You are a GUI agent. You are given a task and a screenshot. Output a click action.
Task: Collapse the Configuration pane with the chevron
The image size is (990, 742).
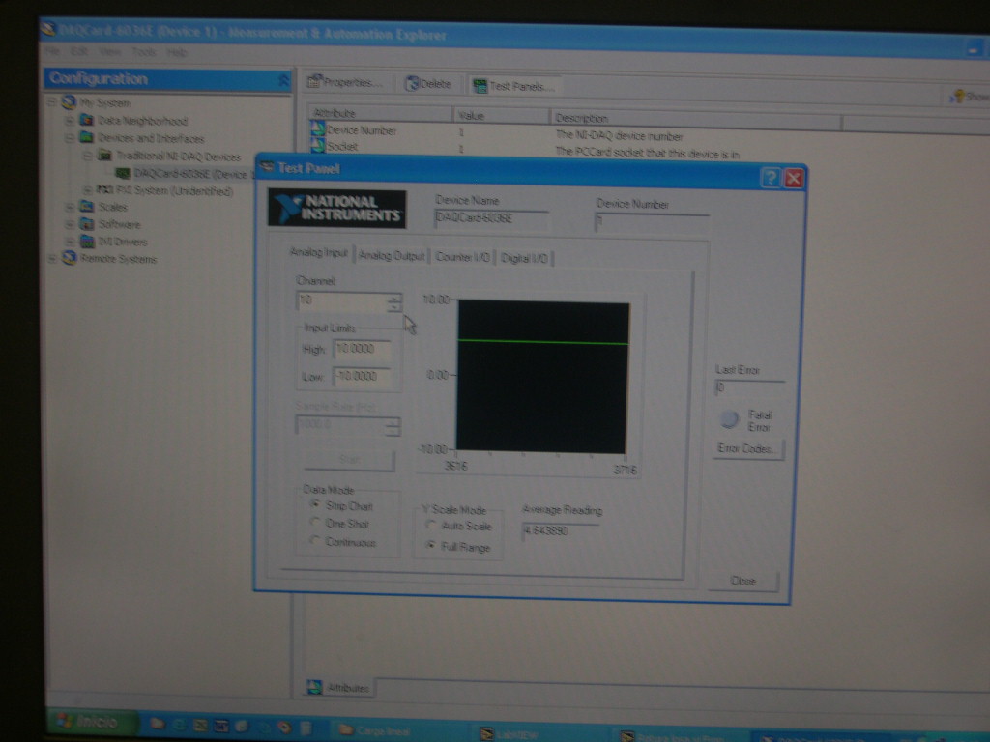pyautogui.click(x=283, y=80)
